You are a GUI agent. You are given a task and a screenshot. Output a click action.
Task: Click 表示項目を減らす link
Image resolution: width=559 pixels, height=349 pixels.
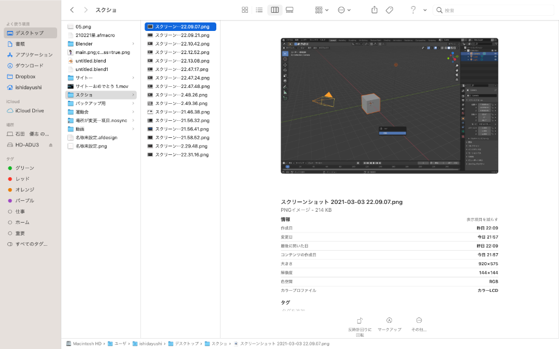[482, 219]
